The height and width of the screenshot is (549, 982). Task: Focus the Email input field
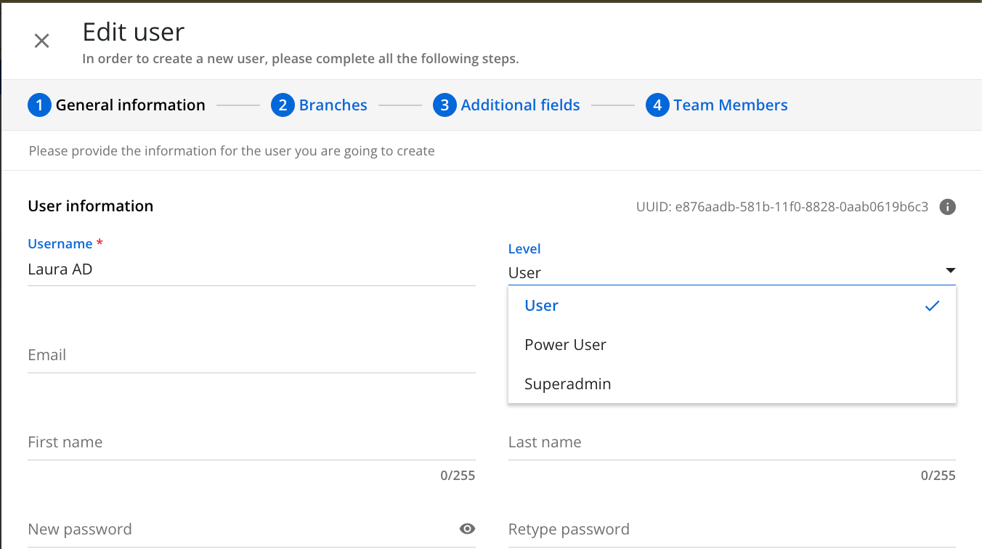[251, 356]
